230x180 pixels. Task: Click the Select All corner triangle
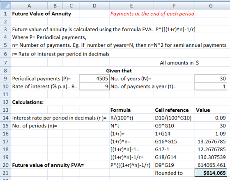pos(6,6)
